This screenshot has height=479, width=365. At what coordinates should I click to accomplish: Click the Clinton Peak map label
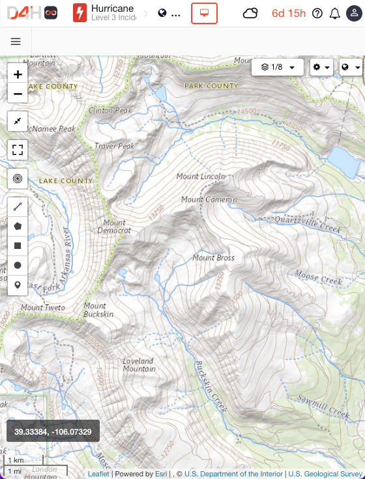coord(110,110)
